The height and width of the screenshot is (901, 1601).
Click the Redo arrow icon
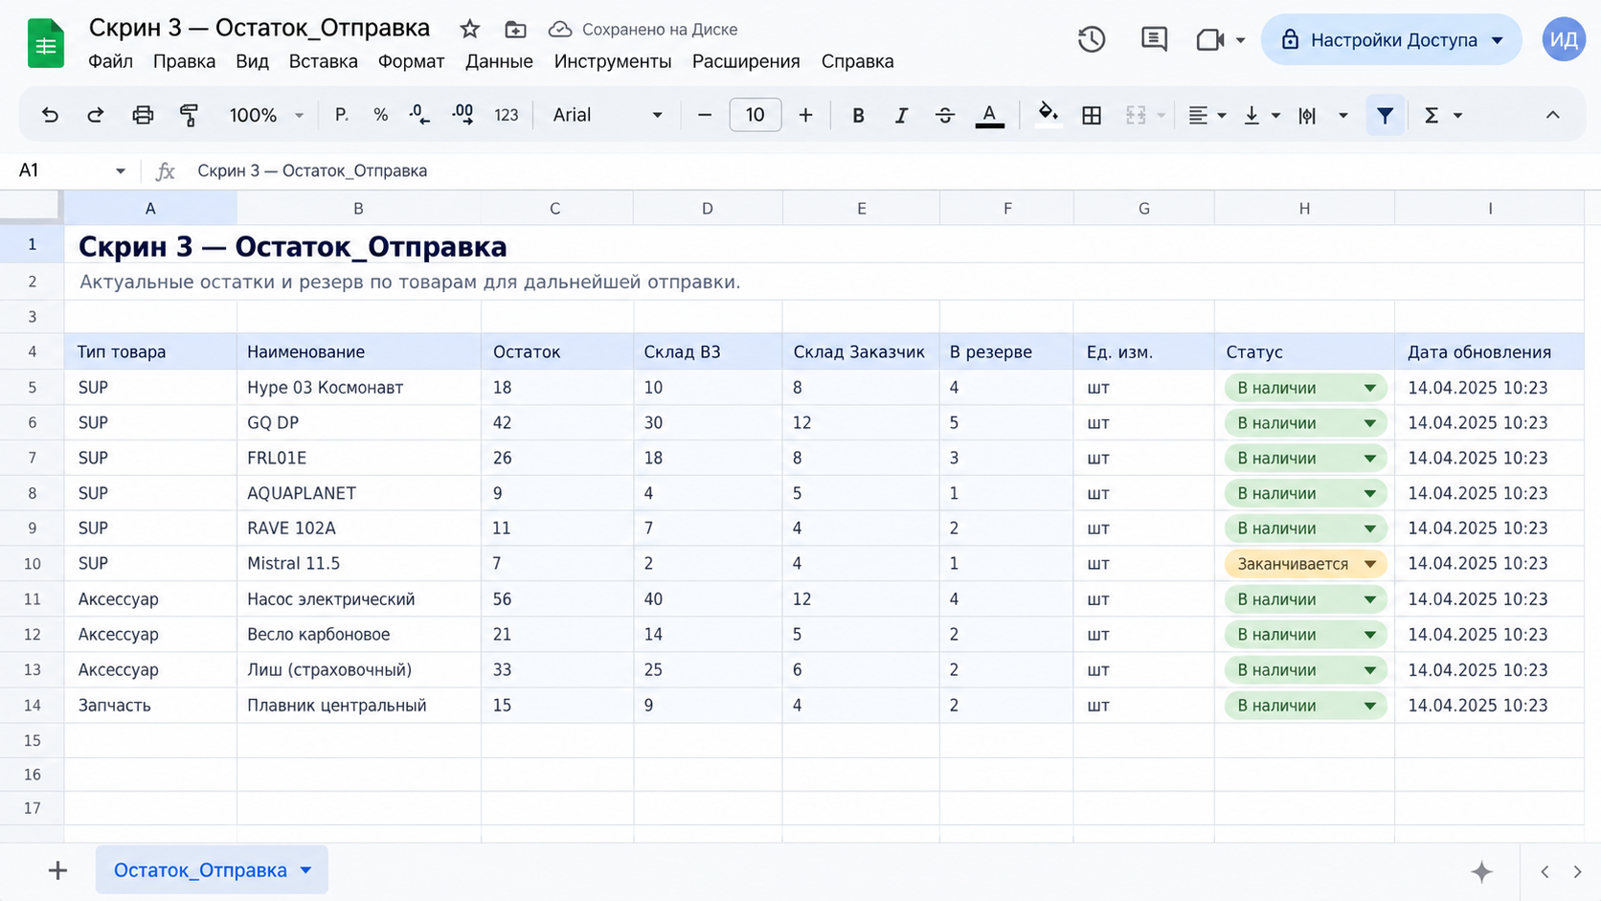pyautogui.click(x=95, y=115)
